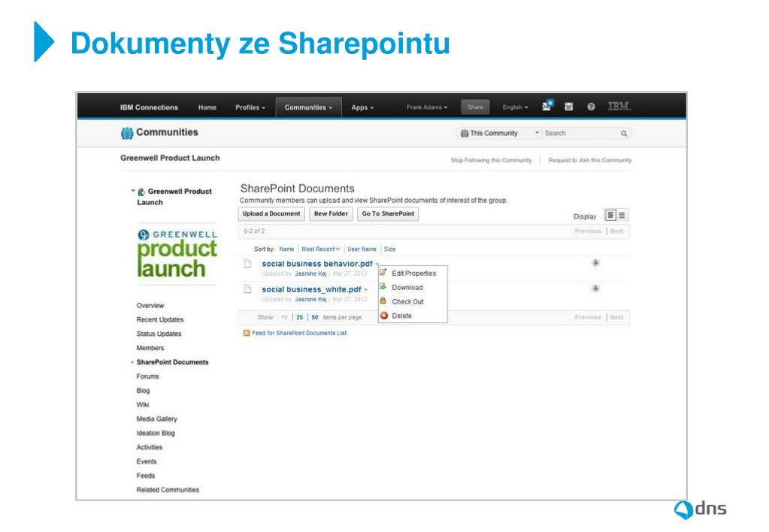Switch display to list view
Viewport: 769px width, 532px height.
pos(622,215)
